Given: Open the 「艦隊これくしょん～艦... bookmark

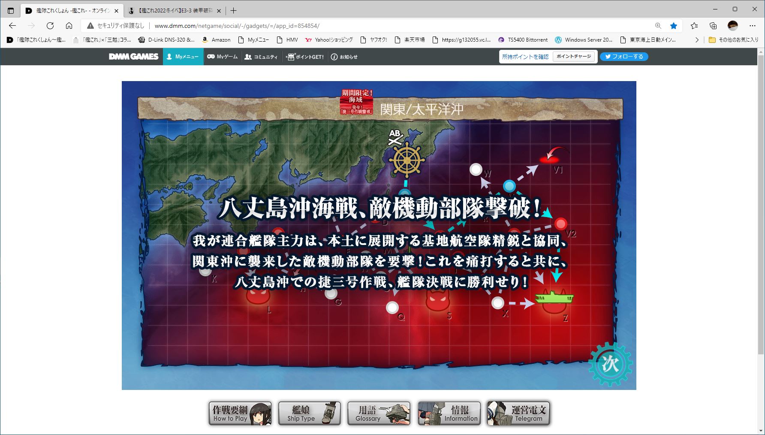Looking at the screenshot, I should (x=36, y=40).
